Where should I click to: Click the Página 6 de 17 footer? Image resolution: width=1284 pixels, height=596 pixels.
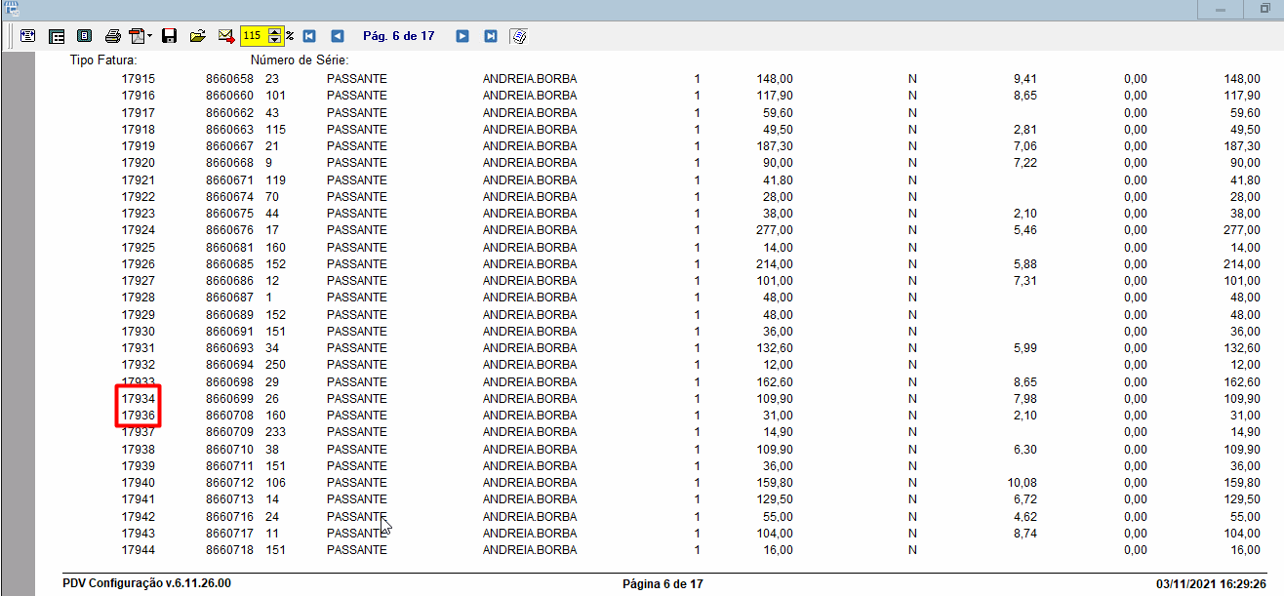click(x=662, y=584)
